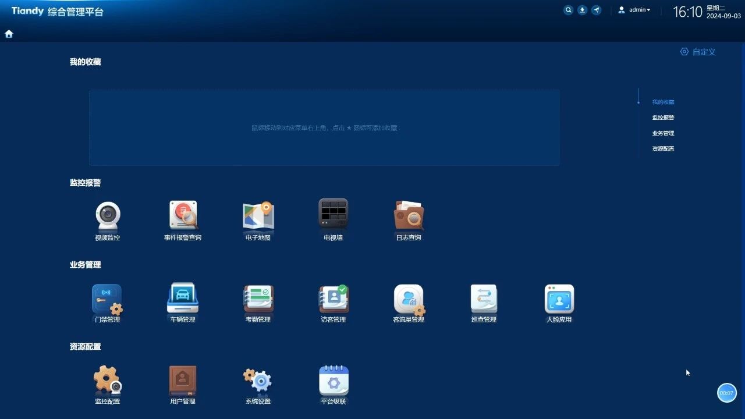
Task: Open 门禁管理 access control management
Action: (107, 300)
